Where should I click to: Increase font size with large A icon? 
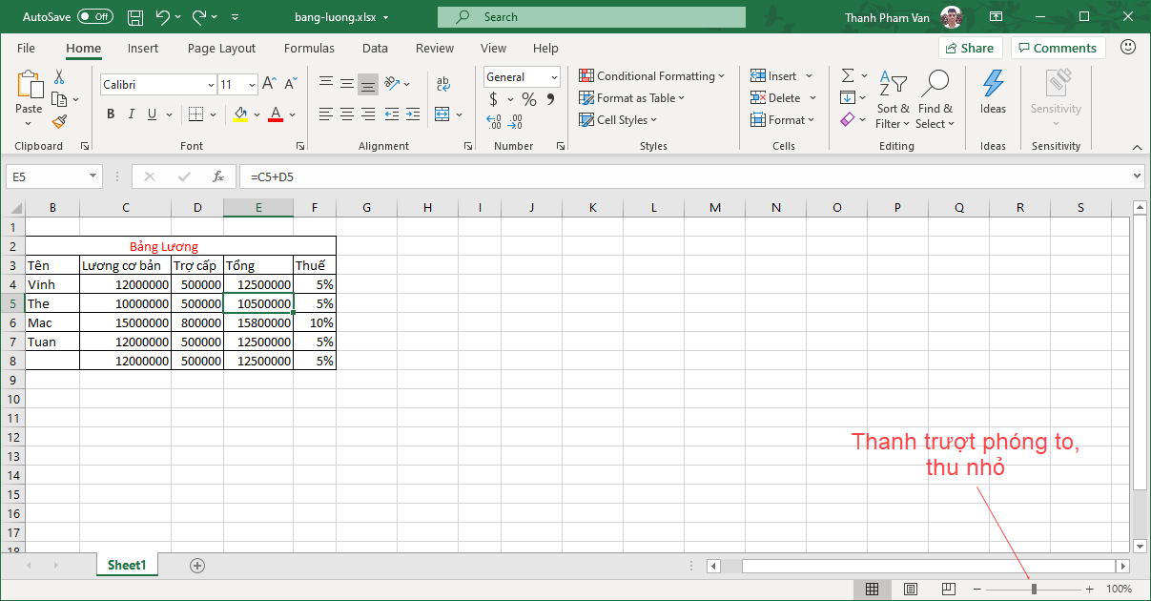[x=269, y=85]
